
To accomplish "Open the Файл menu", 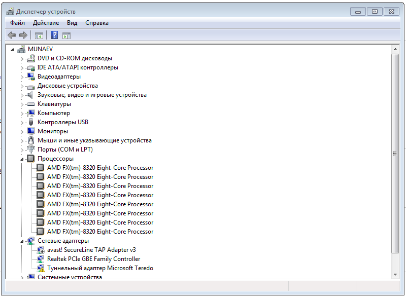I will [x=17, y=23].
